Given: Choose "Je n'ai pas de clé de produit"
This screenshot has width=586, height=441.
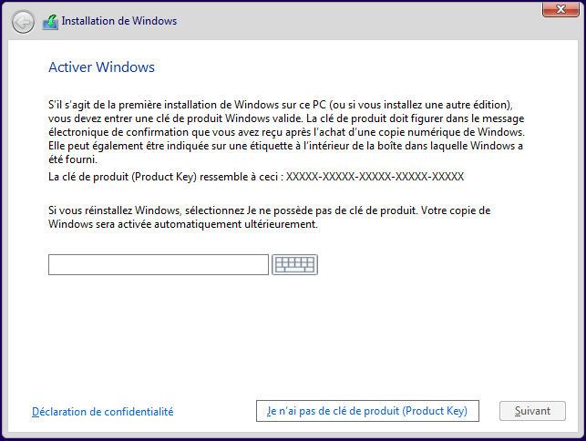Looking at the screenshot, I should pyautogui.click(x=366, y=412).
